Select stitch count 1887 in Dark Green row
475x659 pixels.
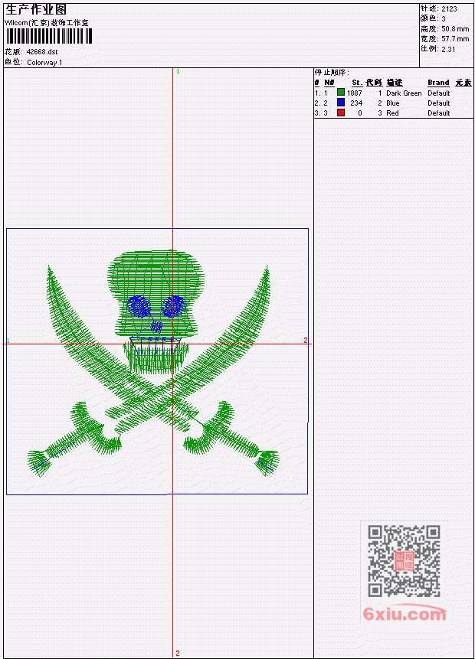355,93
